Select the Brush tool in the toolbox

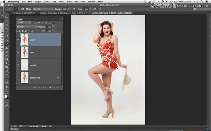click(7, 44)
